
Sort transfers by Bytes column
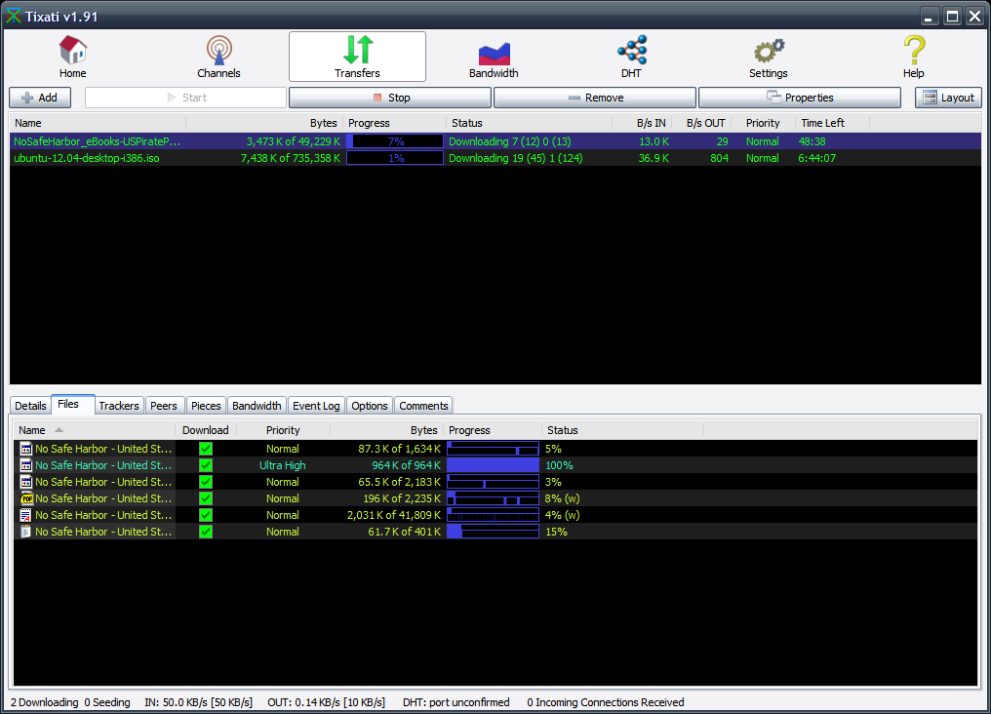point(264,123)
